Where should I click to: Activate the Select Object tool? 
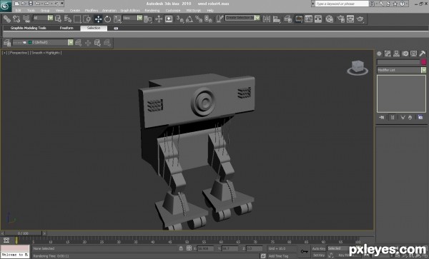click(x=58, y=19)
